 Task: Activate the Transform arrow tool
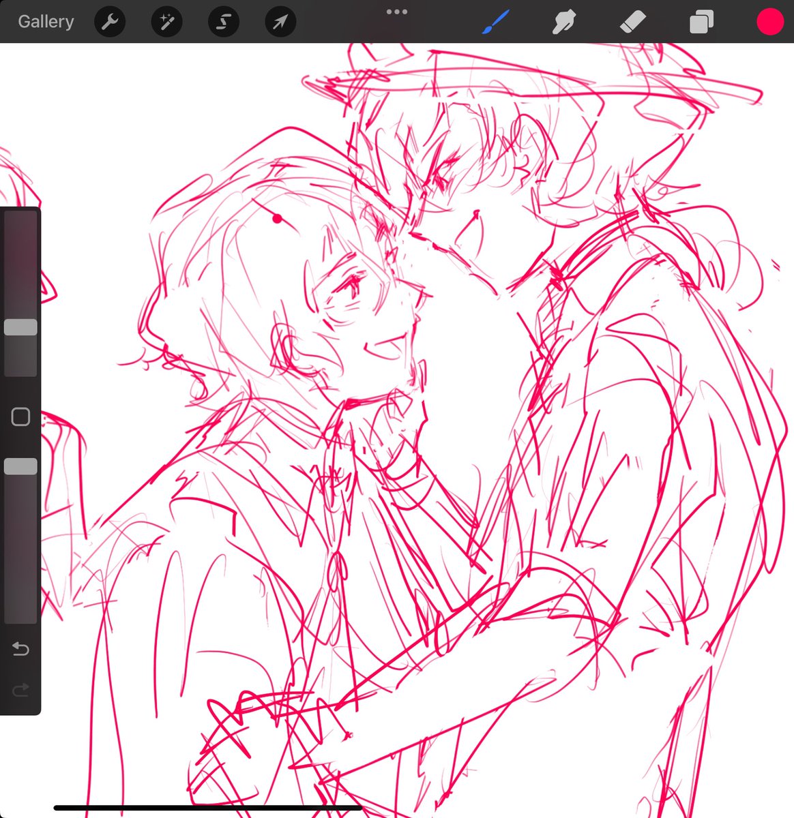coord(280,22)
